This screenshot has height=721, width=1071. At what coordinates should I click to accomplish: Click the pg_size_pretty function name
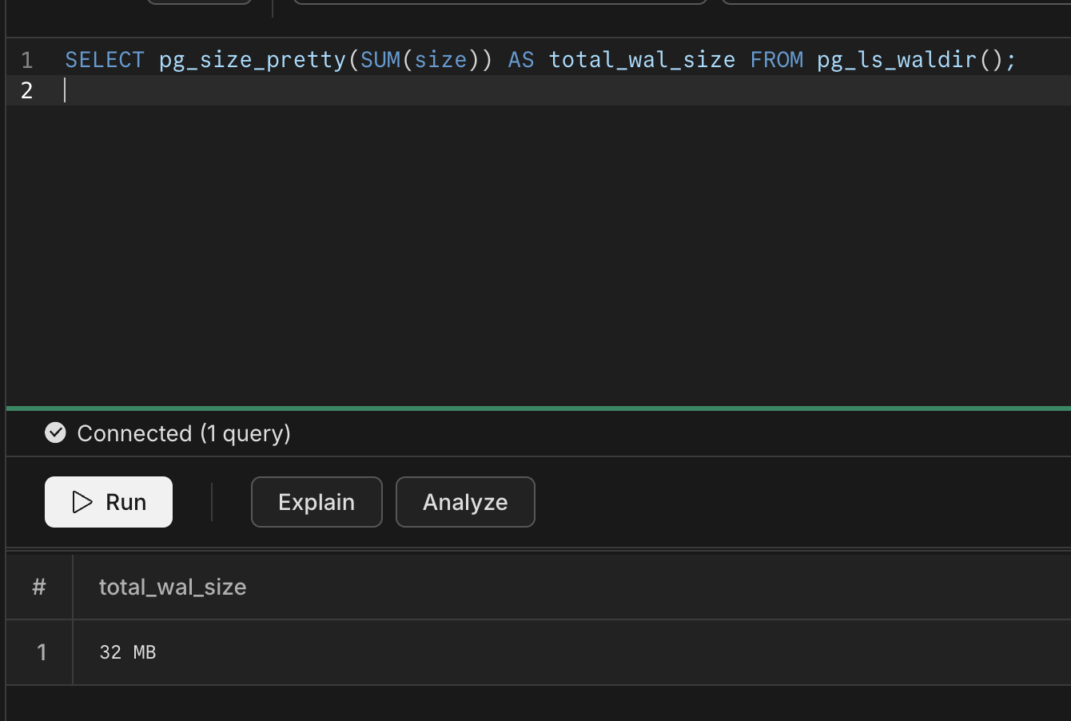253,60
